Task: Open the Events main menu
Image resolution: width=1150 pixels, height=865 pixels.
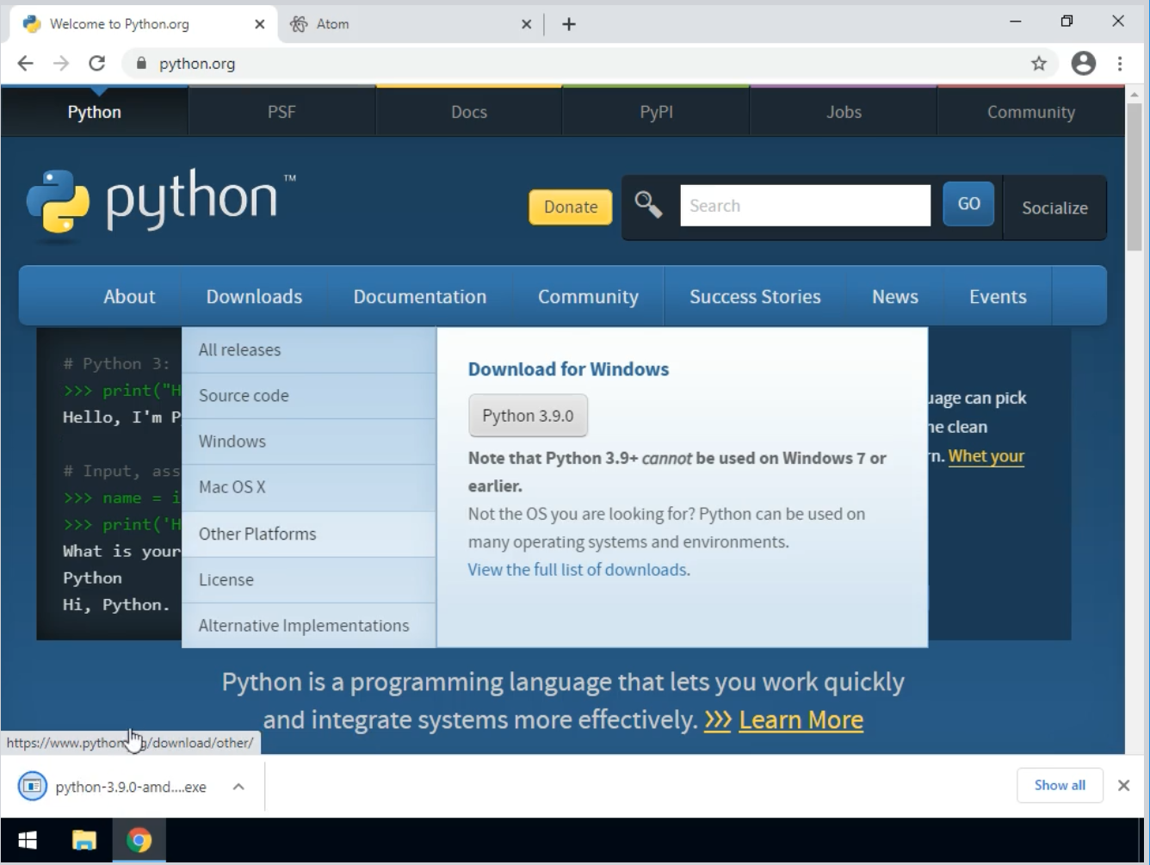Action: 998,296
